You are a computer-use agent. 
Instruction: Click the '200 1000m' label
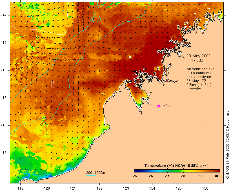tap(95, 173)
